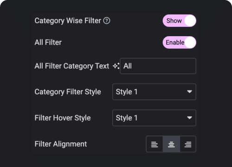Image resolution: width=232 pixels, height=167 pixels.
Task: Focus the All Filter Category Text field
Action: pyautogui.click(x=158, y=66)
